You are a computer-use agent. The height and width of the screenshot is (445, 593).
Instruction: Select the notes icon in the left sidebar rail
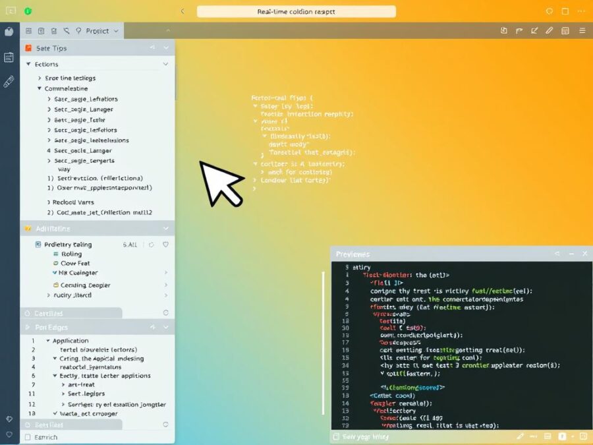pos(9,57)
